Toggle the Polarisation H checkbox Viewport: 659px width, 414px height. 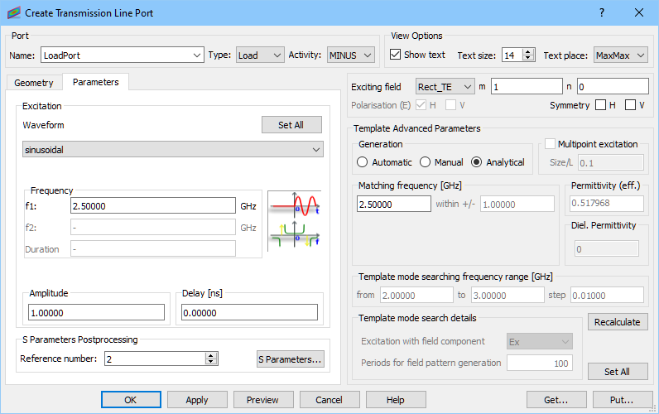click(x=421, y=105)
